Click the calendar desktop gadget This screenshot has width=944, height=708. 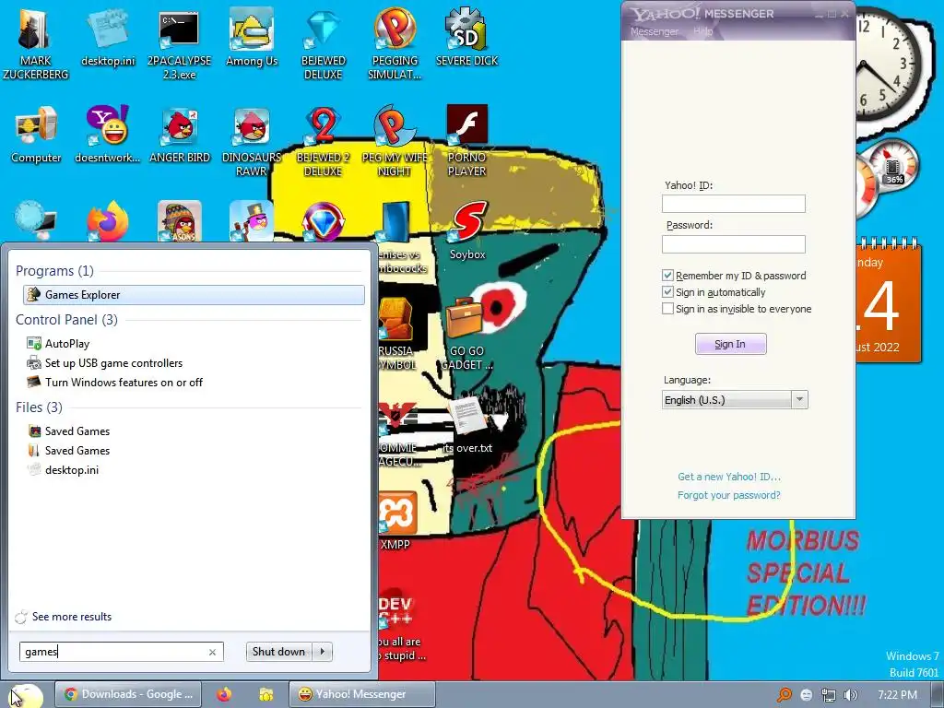(889, 300)
